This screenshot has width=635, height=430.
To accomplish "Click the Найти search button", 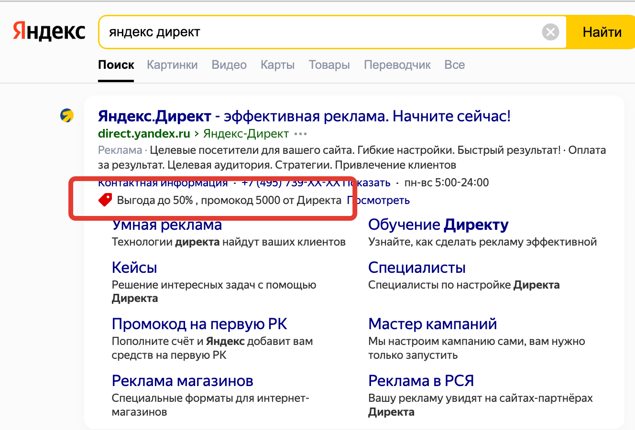I will (602, 32).
